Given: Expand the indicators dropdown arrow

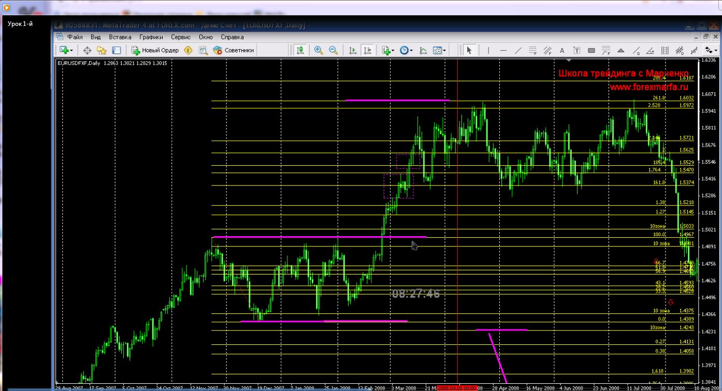Looking at the screenshot, I should pyautogui.click(x=393, y=51).
